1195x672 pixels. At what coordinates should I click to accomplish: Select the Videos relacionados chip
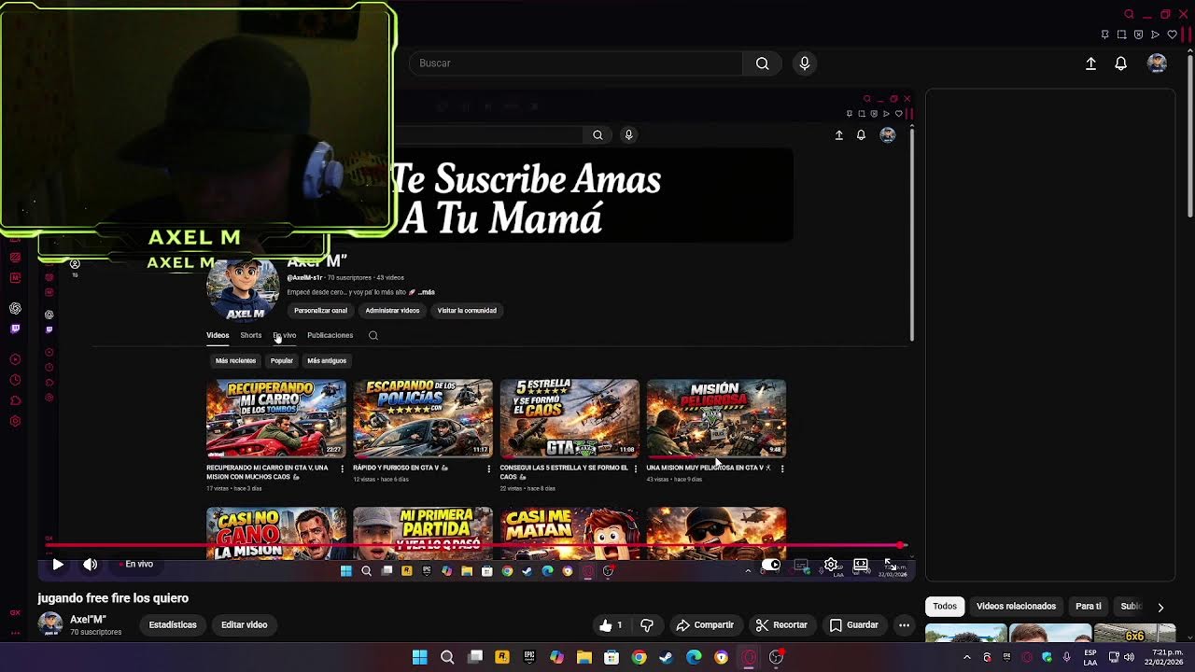coord(1016,607)
